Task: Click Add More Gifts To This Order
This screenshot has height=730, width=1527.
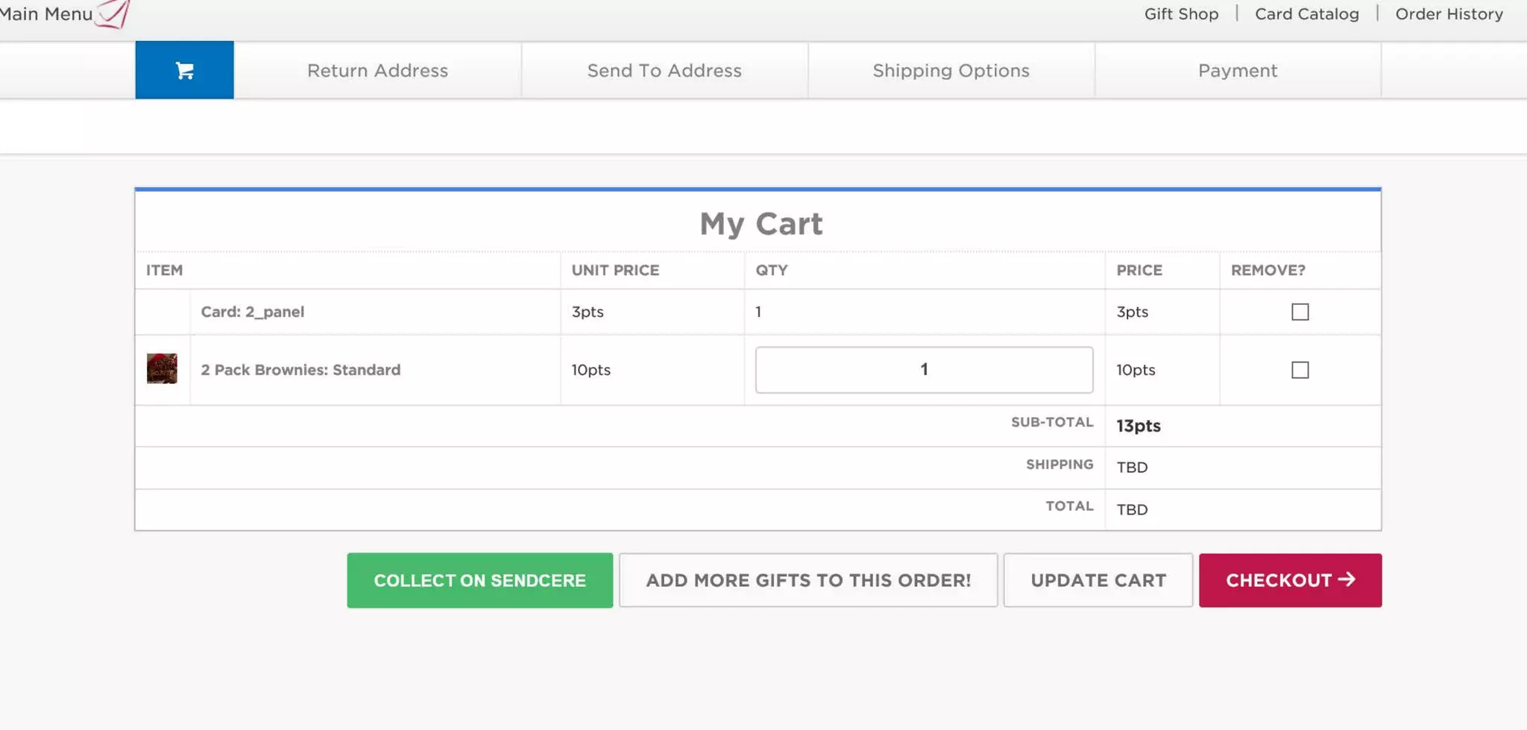Action: (807, 580)
